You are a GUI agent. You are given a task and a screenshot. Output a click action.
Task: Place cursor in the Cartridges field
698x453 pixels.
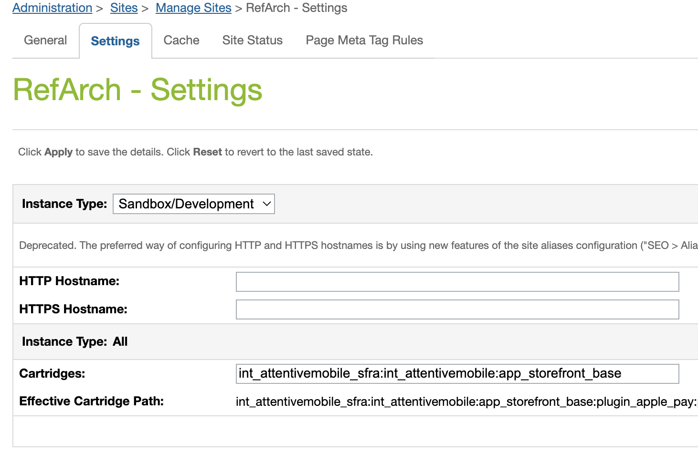coord(457,373)
